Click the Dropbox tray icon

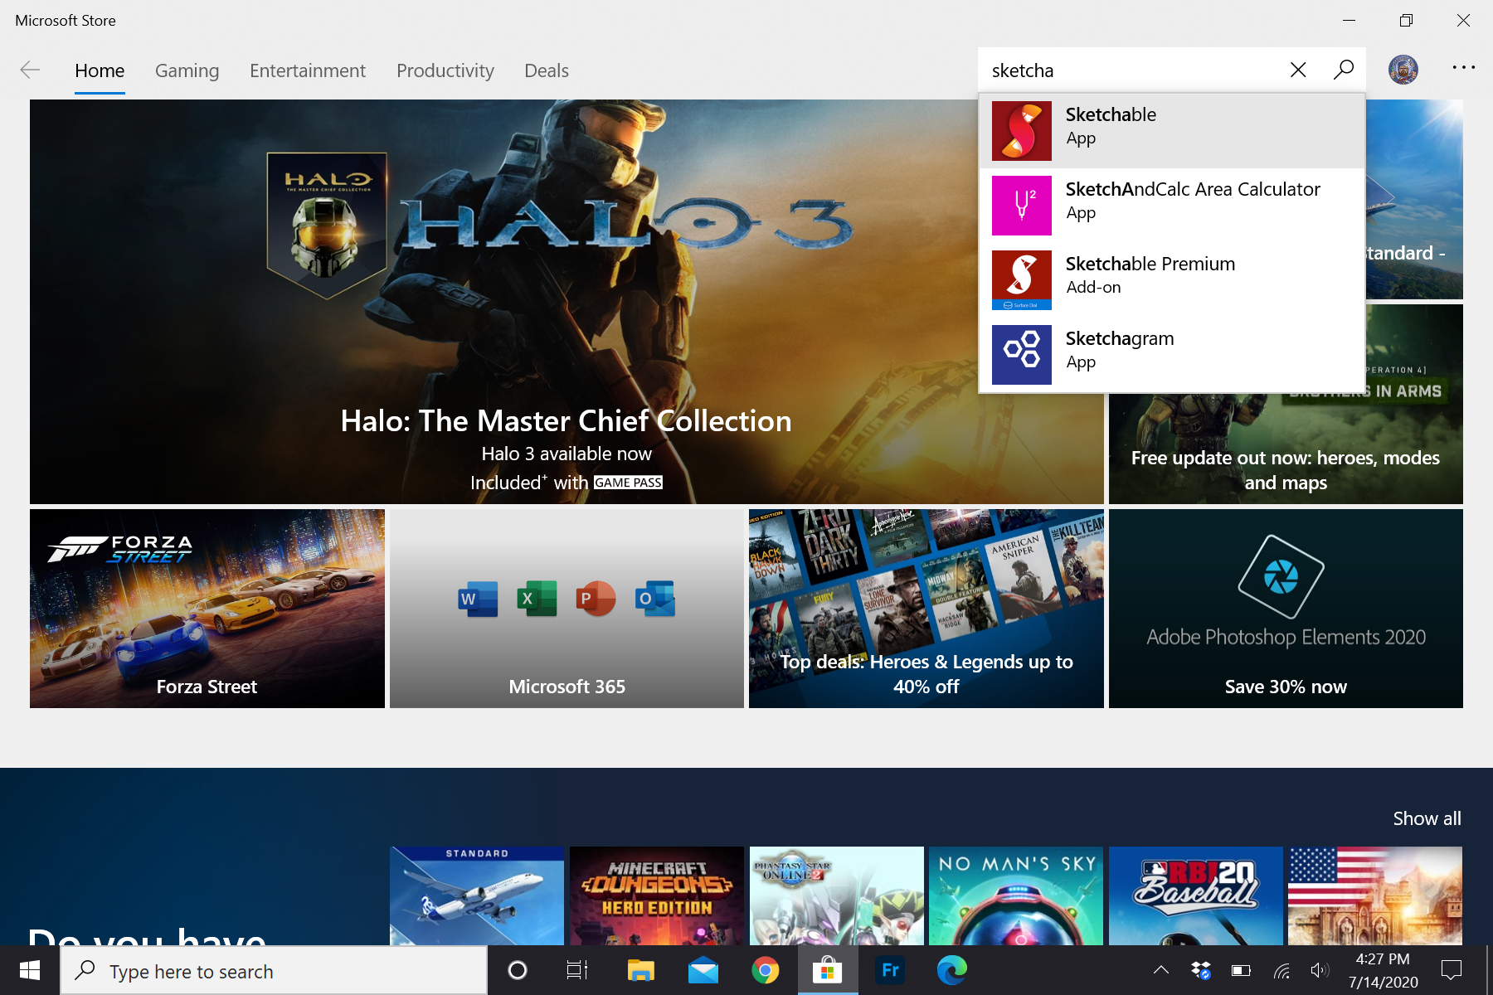1200,970
